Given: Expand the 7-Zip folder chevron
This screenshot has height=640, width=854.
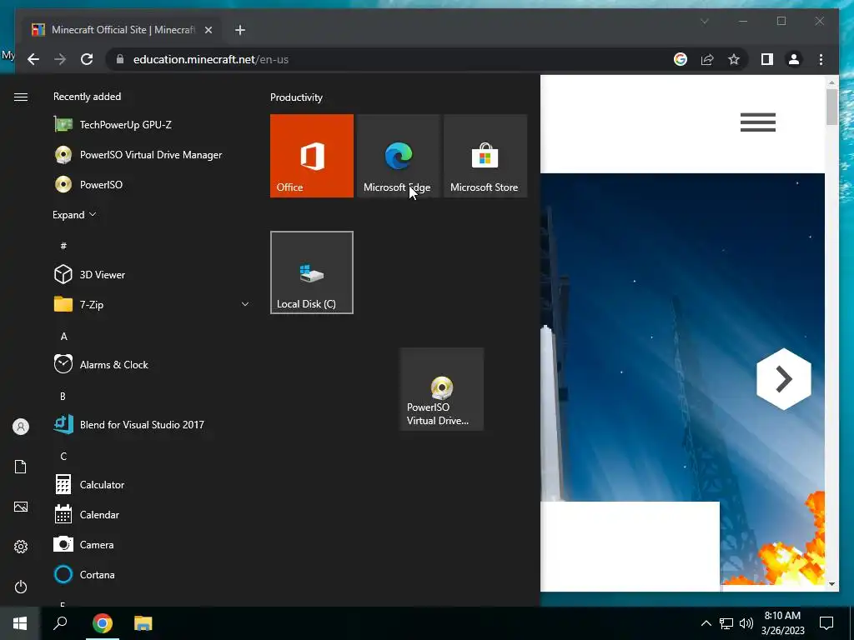Looking at the screenshot, I should point(245,304).
